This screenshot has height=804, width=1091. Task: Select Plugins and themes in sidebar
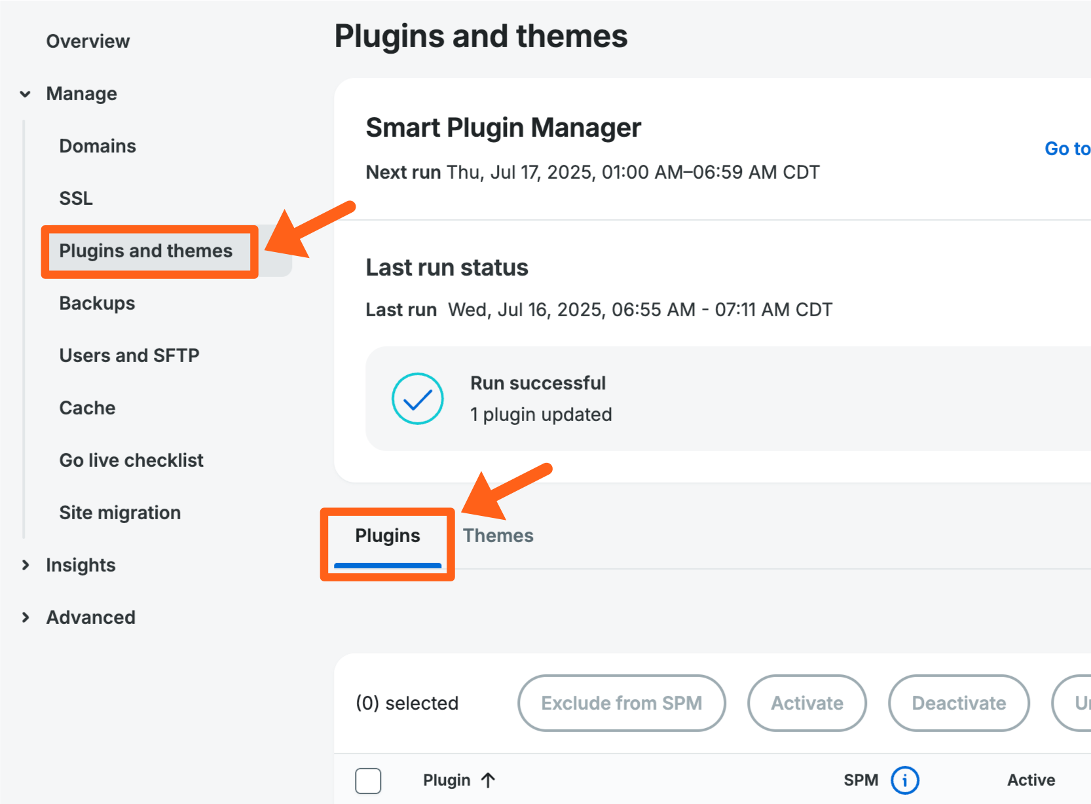(x=145, y=251)
